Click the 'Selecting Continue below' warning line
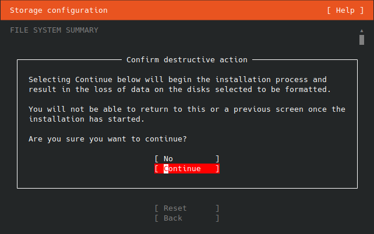Screen dimensions: 374x234 pos(178,80)
